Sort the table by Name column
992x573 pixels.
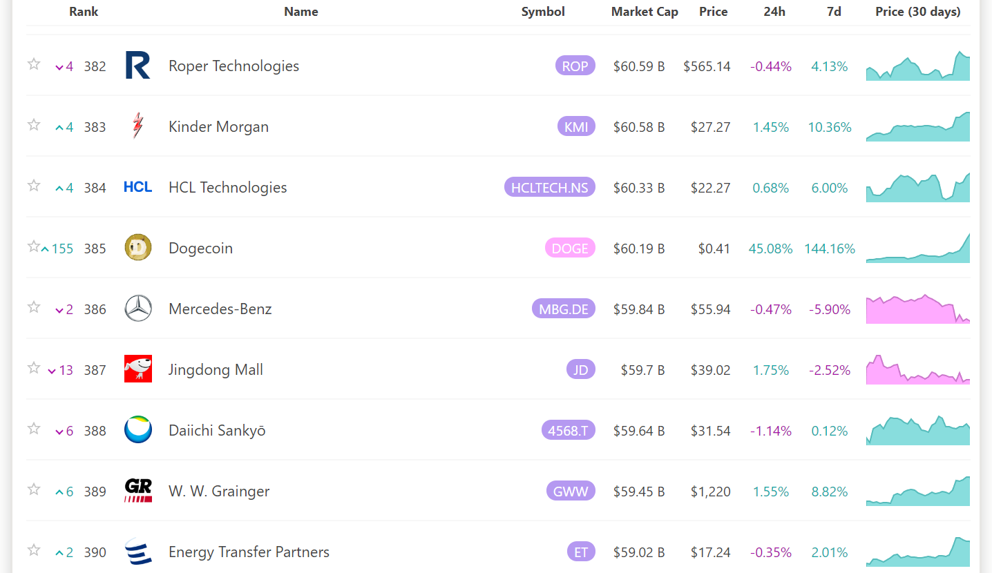(x=301, y=12)
